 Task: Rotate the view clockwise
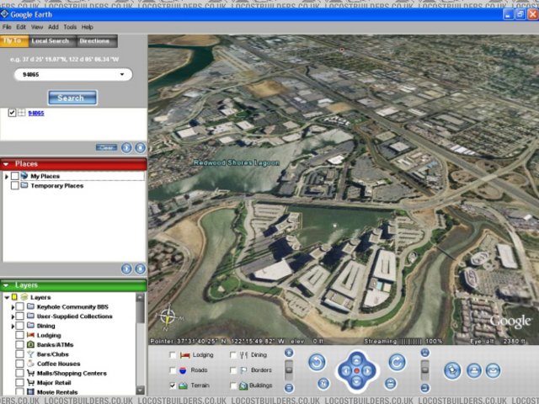click(397, 362)
